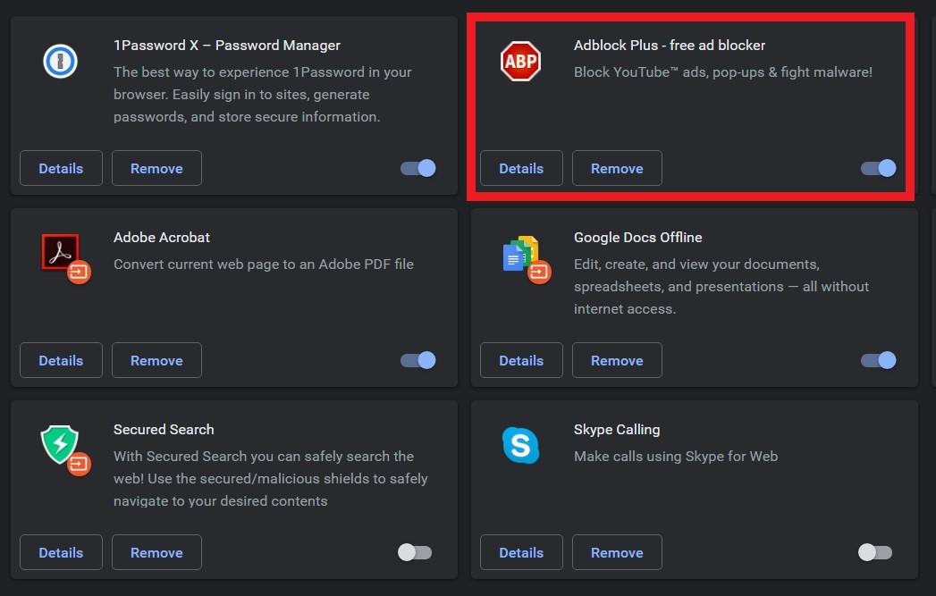Viewport: 936px width, 596px height.
Task: Enable the Secured Search extension toggle
Action: click(415, 552)
